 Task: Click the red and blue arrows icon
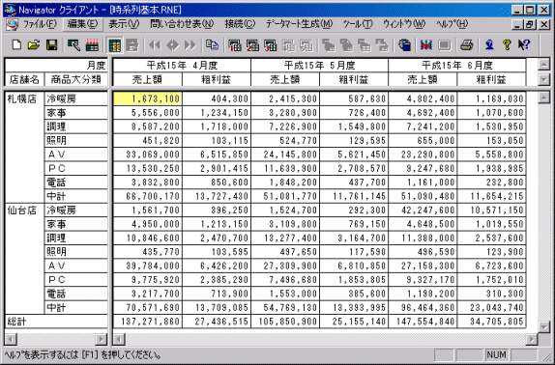(x=426, y=45)
